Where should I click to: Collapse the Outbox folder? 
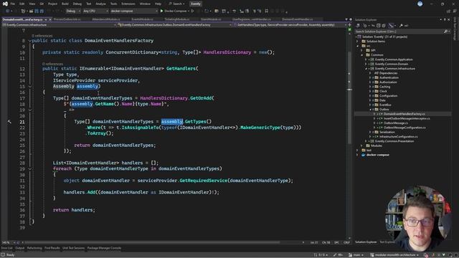point(370,110)
